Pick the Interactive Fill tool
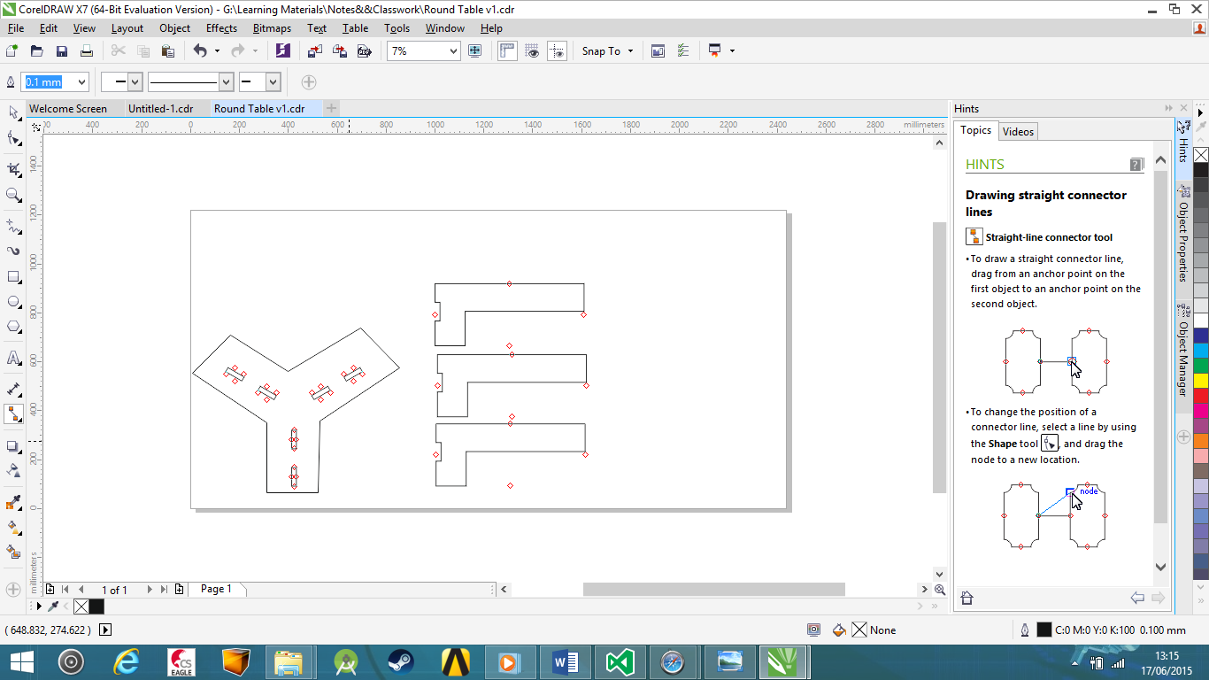The height and width of the screenshot is (680, 1209). click(x=13, y=527)
